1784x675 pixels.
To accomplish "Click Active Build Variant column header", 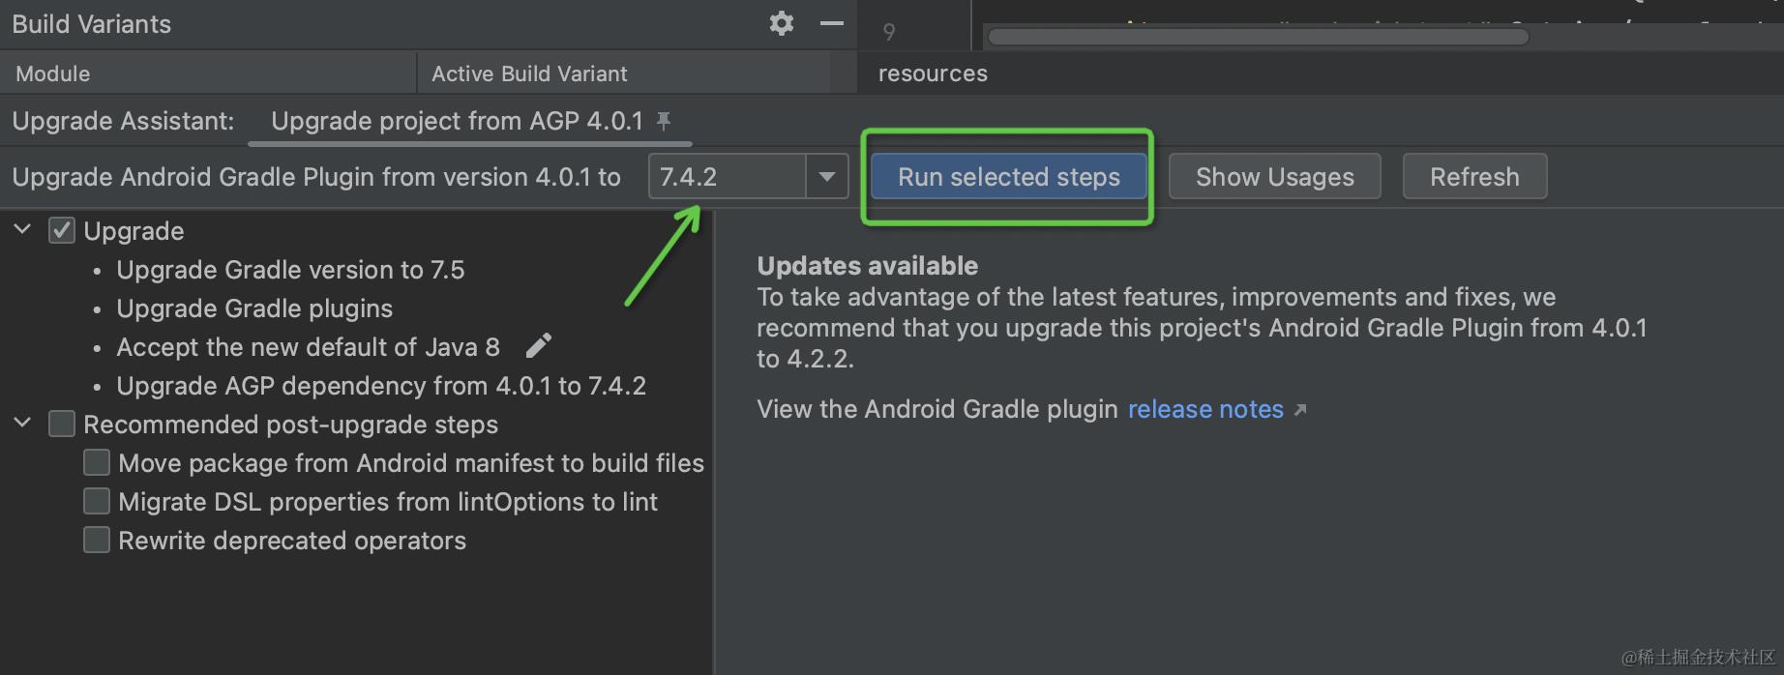I will coord(624,73).
